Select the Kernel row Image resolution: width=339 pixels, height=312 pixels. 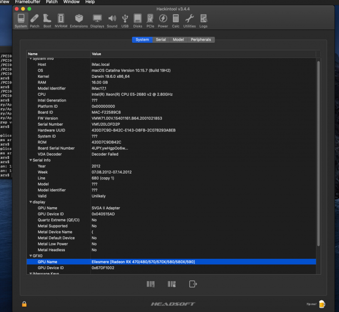pyautogui.click(x=171, y=76)
